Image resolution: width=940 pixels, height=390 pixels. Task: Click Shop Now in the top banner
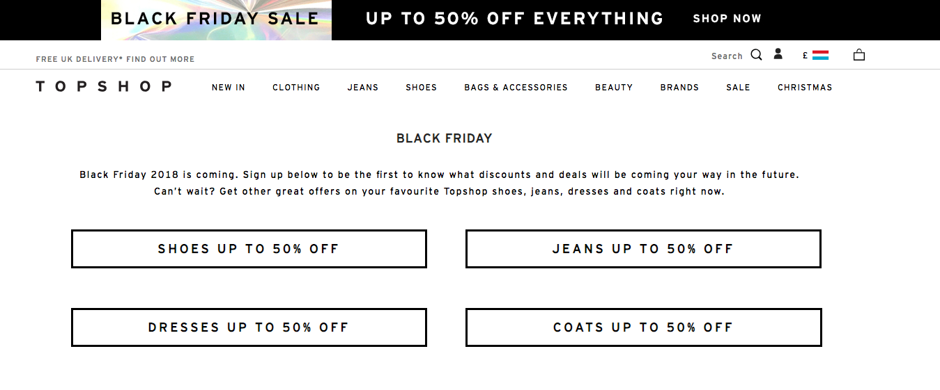click(727, 19)
